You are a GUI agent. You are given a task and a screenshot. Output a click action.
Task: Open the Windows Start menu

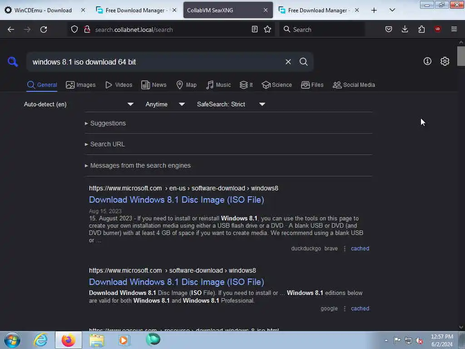point(12,340)
